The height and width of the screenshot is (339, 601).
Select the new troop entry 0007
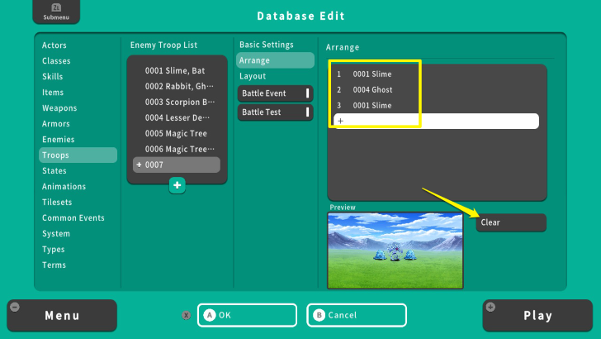(x=177, y=165)
